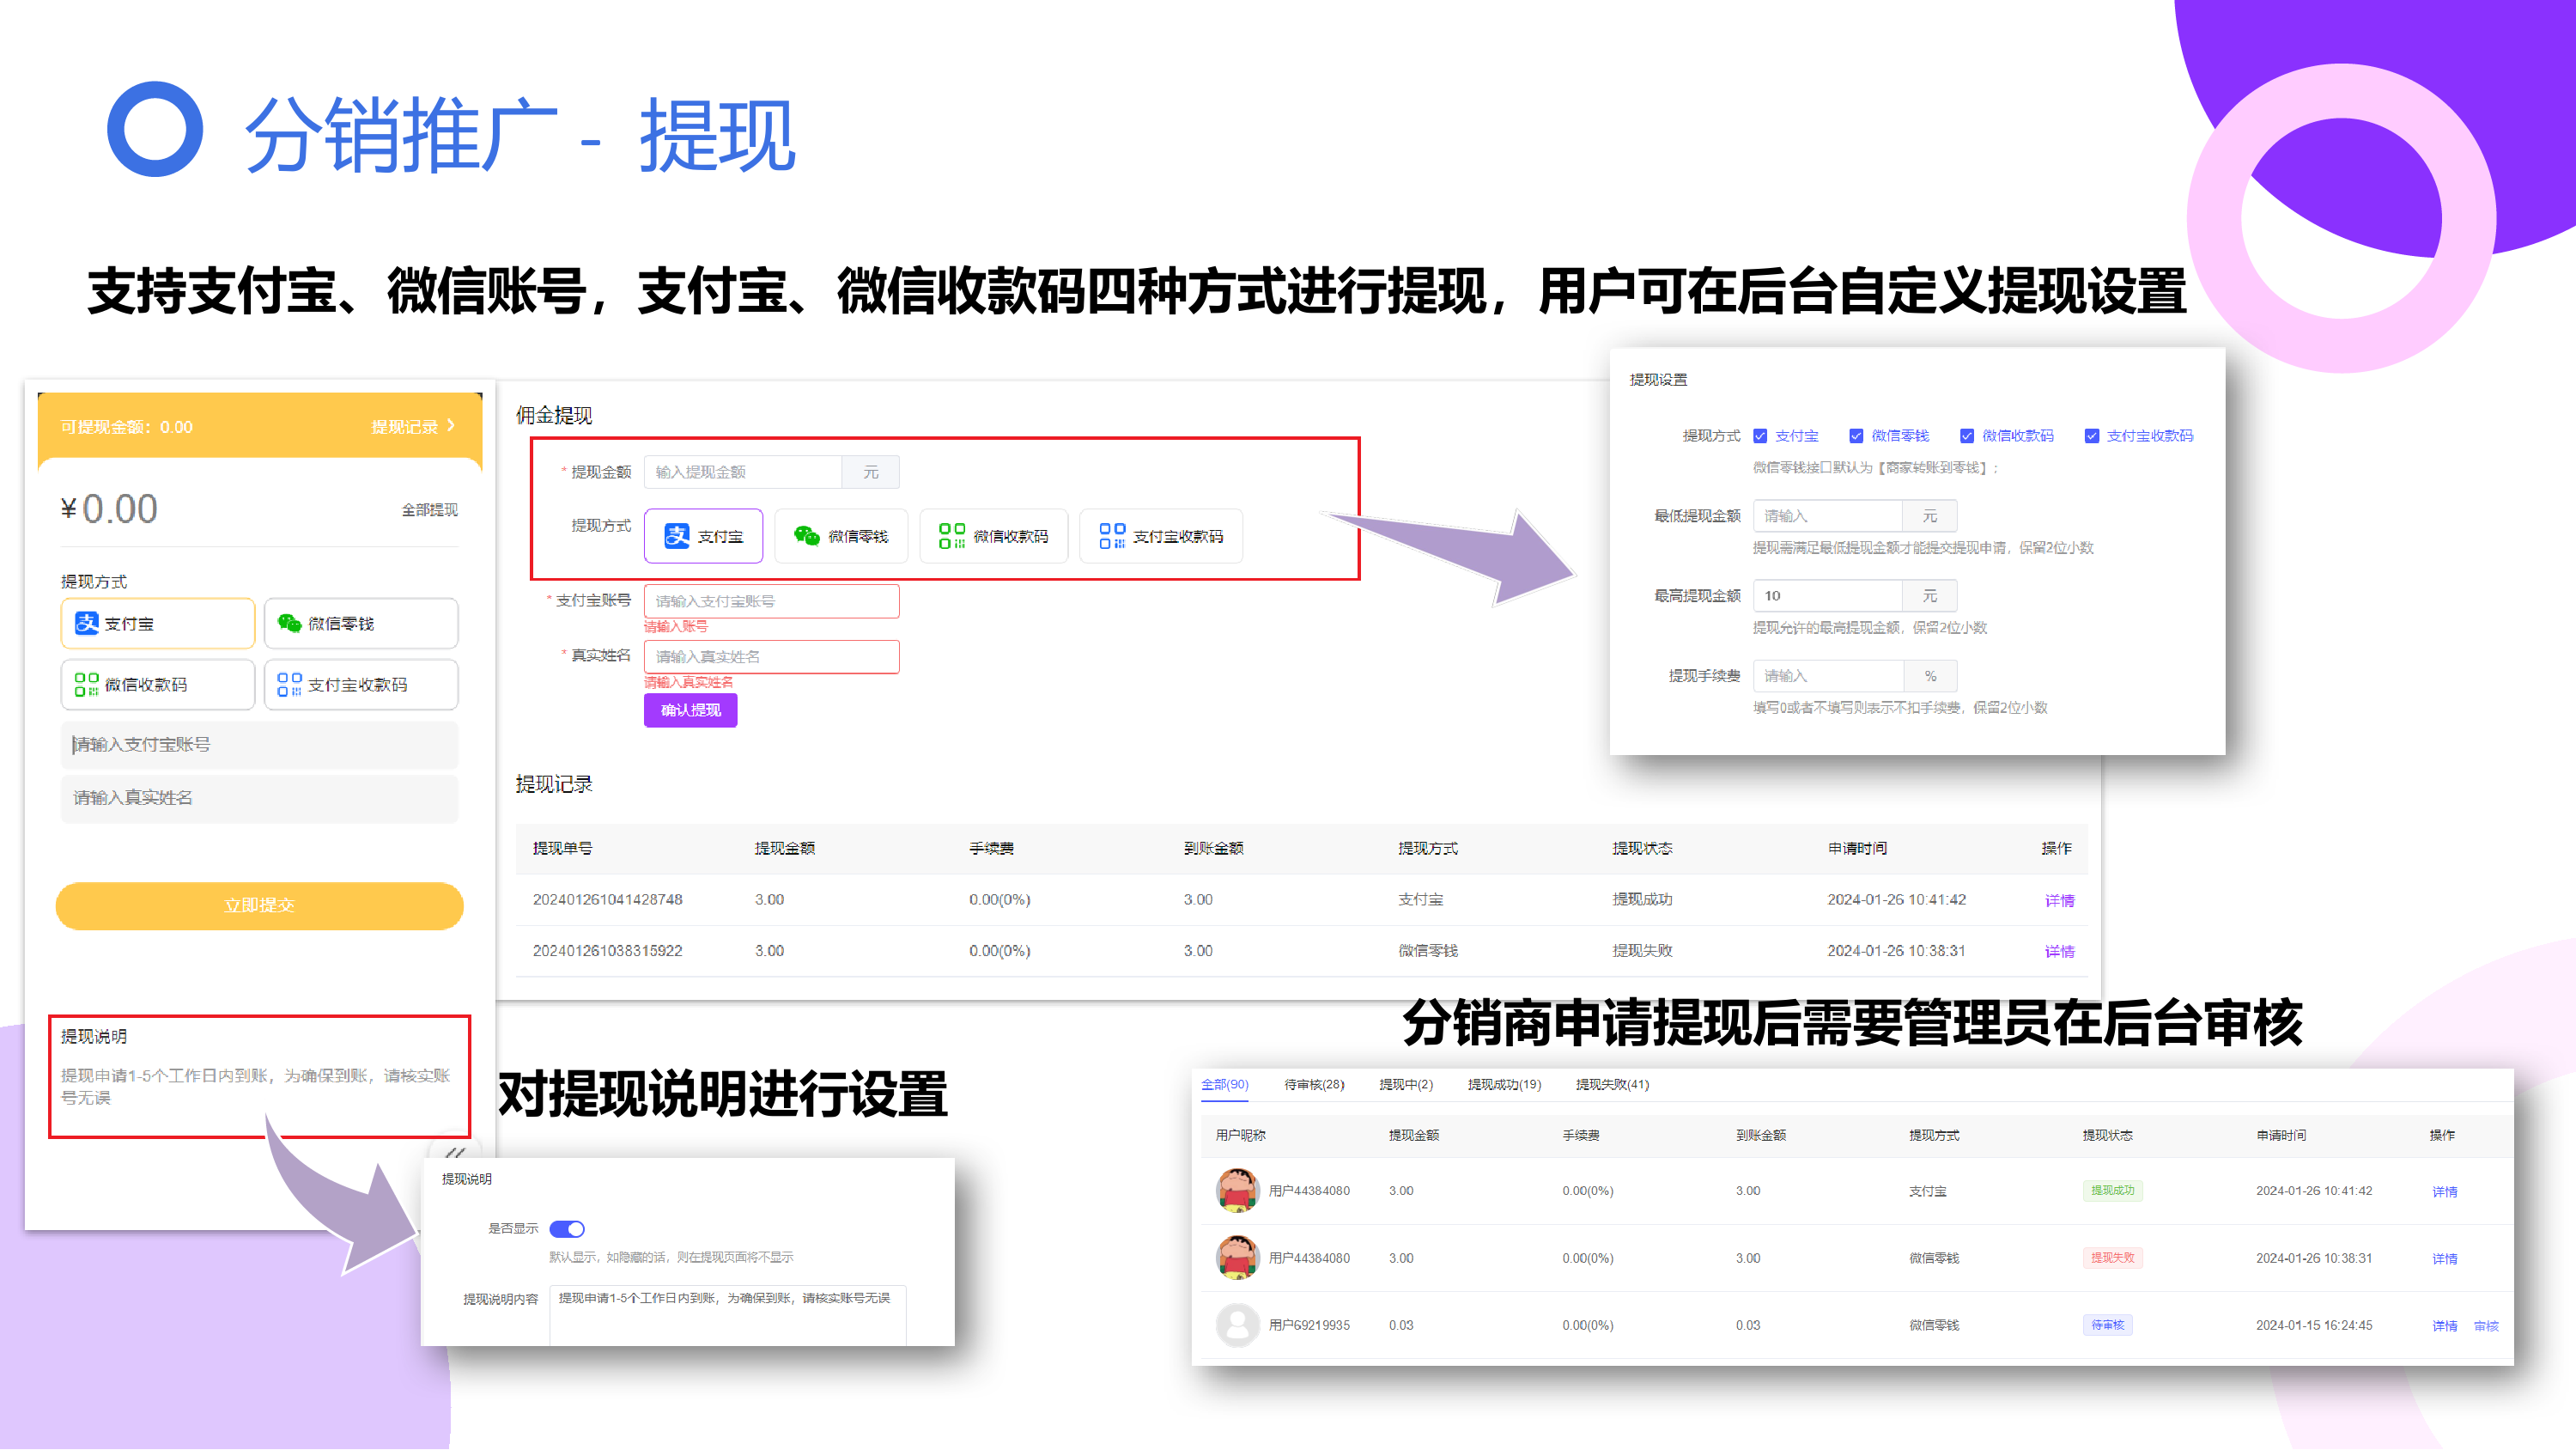2576x1450 pixels.
Task: Click the 全部提现 link on mobile panel
Action: click(x=429, y=510)
